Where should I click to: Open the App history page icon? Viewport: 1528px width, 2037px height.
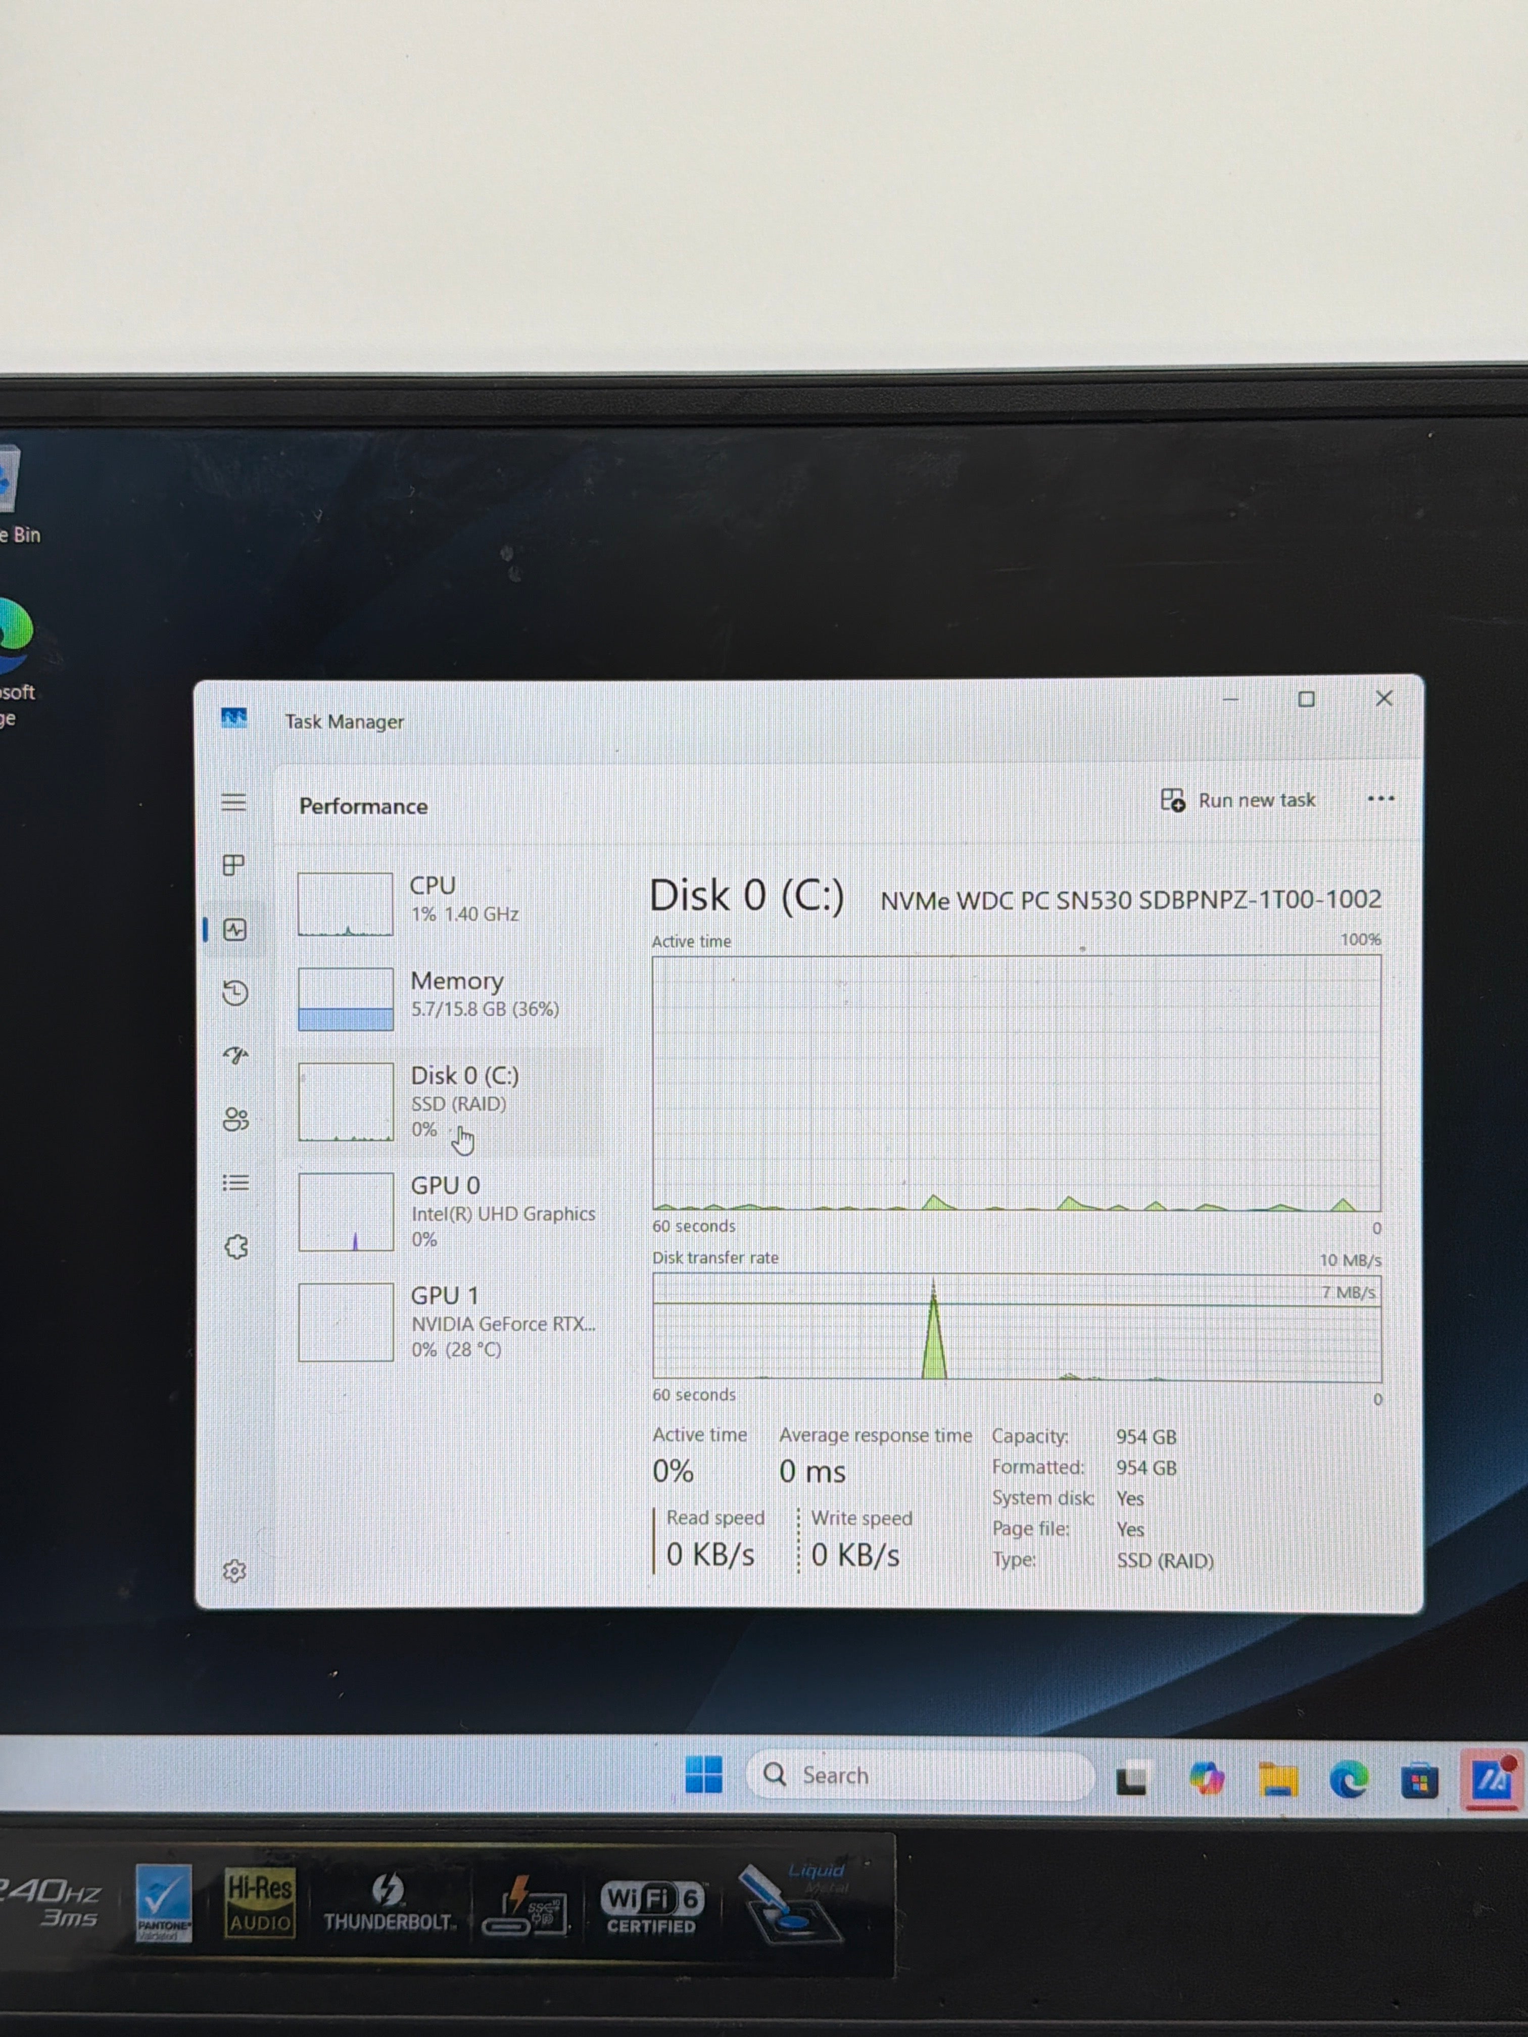[x=235, y=993]
